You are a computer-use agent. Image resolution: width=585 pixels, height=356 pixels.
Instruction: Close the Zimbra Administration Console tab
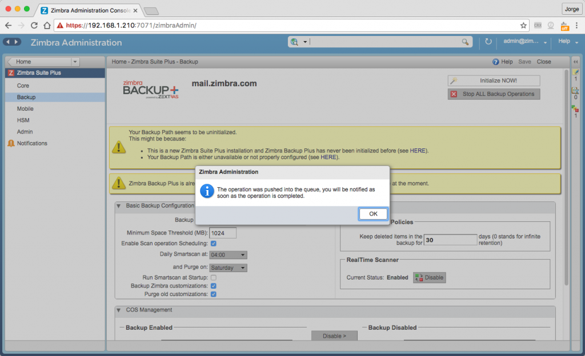[135, 10]
